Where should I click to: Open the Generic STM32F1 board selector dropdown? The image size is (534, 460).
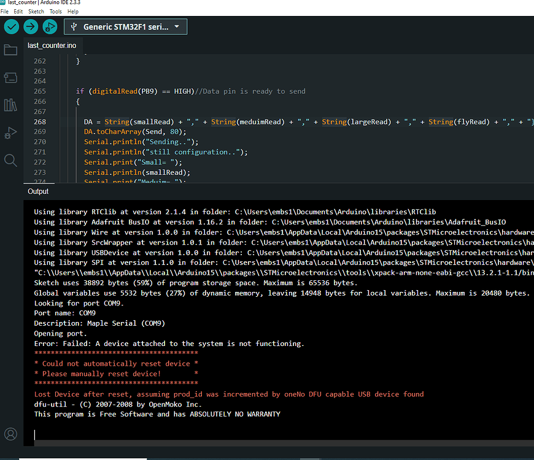point(125,26)
